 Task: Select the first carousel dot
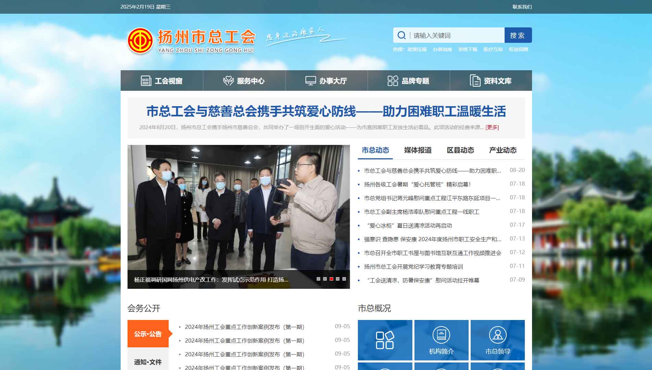click(x=318, y=279)
